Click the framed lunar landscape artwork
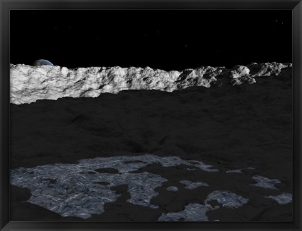302x231 pixels. (151, 115)
